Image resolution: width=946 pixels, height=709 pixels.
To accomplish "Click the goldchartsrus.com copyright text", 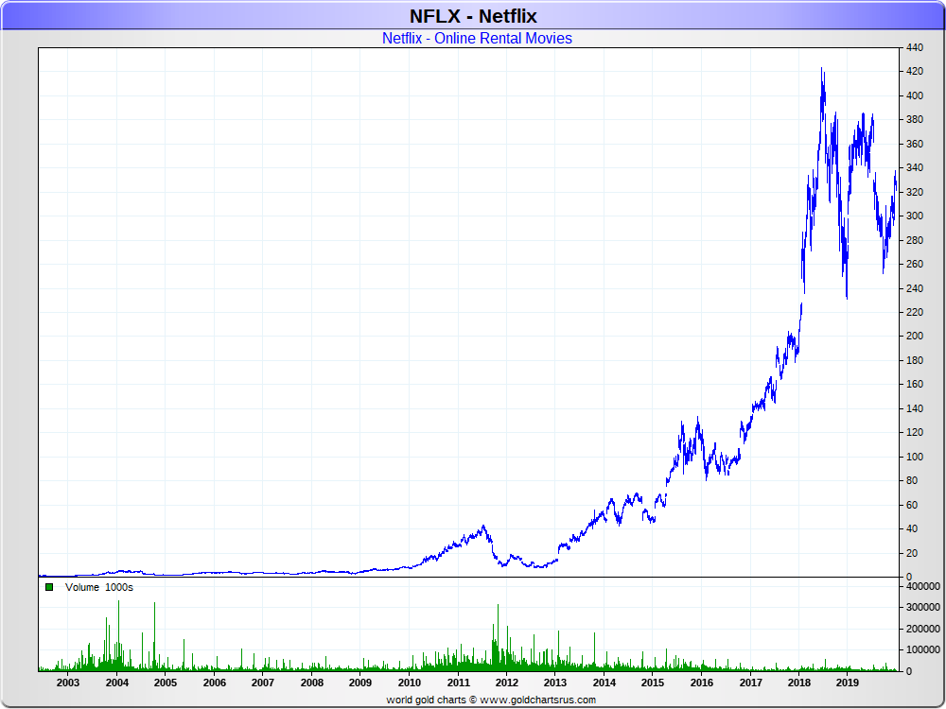I will [491, 700].
